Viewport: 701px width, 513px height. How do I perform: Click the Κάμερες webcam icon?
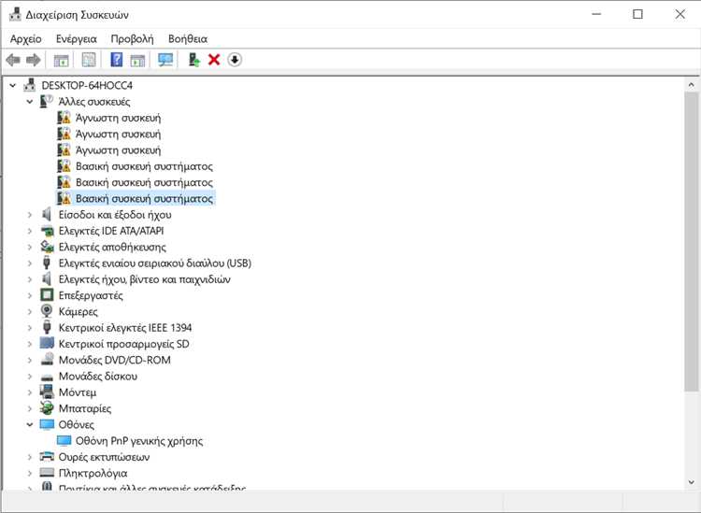point(47,311)
